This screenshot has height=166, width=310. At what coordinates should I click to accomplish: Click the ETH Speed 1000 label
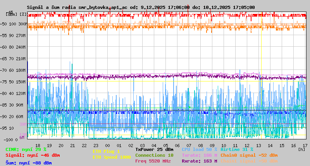click(112, 157)
